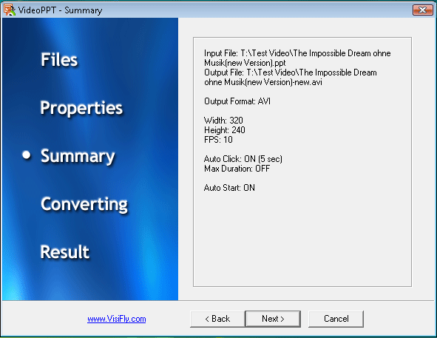Click the Auto Start: ON line

point(229,188)
